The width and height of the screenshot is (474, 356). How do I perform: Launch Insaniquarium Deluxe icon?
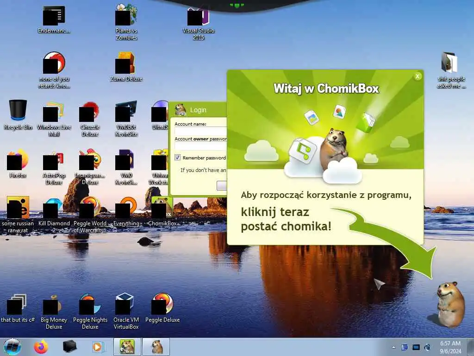[90, 167]
